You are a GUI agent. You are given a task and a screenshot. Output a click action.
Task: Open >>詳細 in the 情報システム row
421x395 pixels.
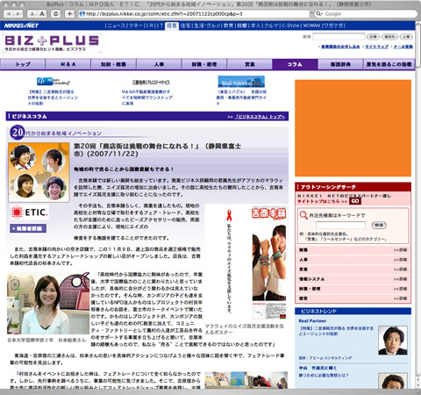(x=400, y=279)
